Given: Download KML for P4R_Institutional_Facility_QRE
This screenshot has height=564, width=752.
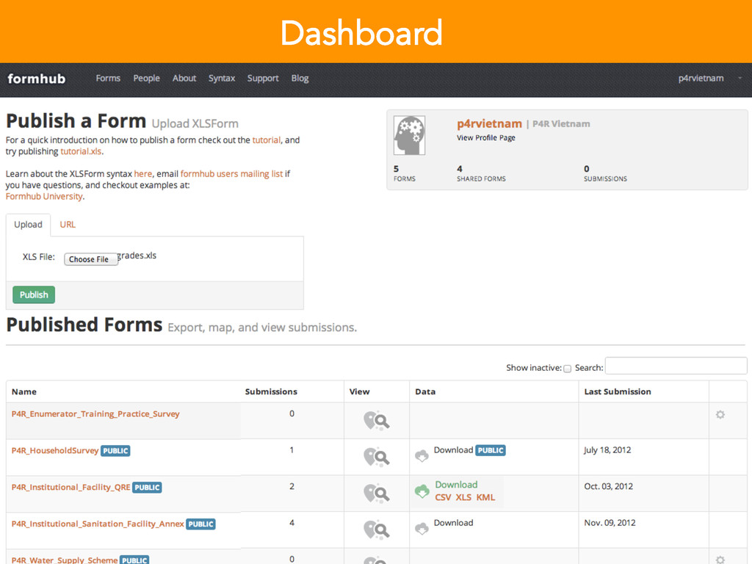Looking at the screenshot, I should [x=485, y=497].
